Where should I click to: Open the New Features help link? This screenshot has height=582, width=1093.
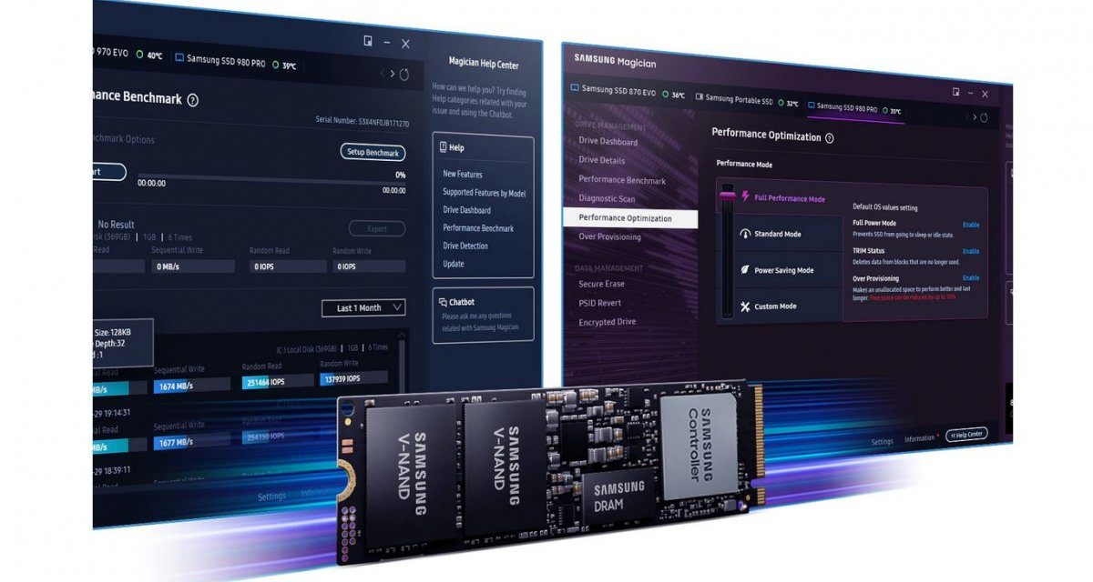pos(463,175)
